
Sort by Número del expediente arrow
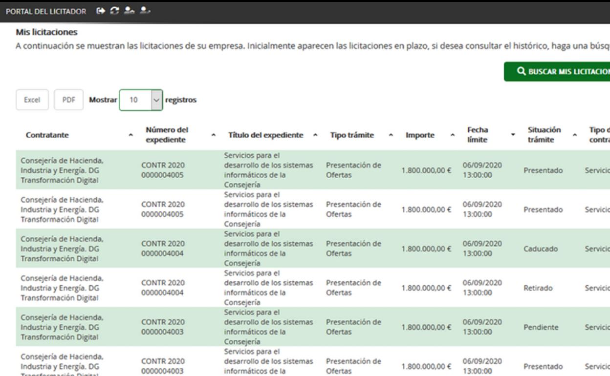(214, 134)
